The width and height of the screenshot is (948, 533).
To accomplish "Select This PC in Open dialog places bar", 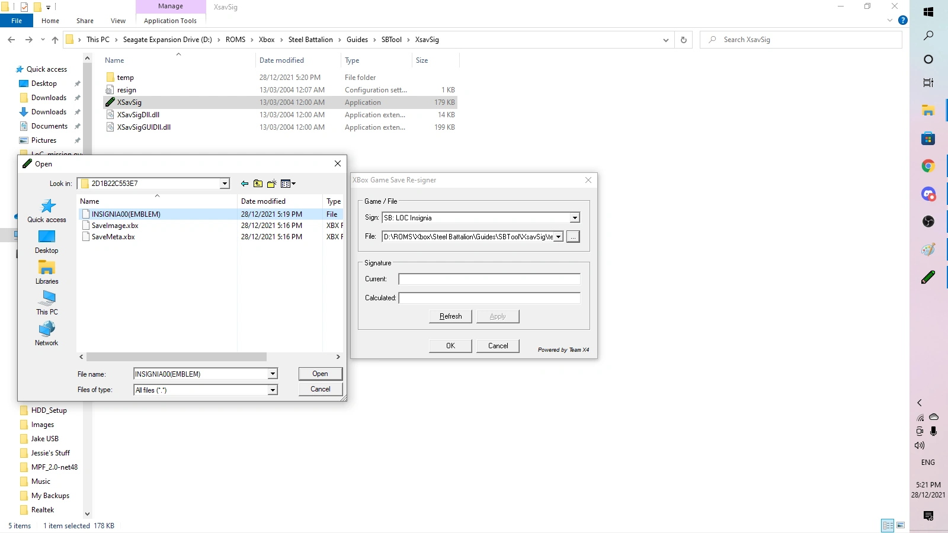I will click(47, 303).
